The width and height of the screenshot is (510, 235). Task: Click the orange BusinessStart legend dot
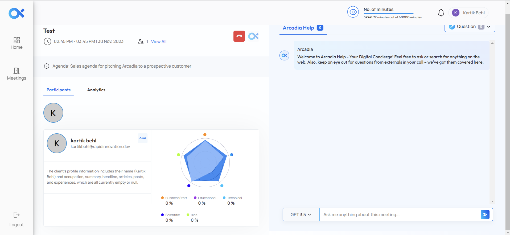pyautogui.click(x=162, y=198)
